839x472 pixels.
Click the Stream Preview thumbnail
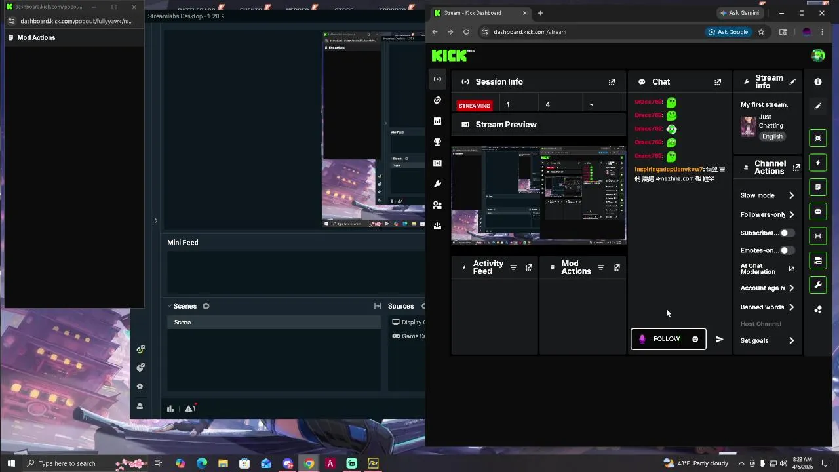click(x=539, y=195)
